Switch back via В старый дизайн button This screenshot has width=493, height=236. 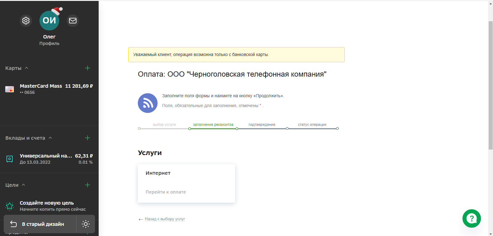(x=40, y=224)
